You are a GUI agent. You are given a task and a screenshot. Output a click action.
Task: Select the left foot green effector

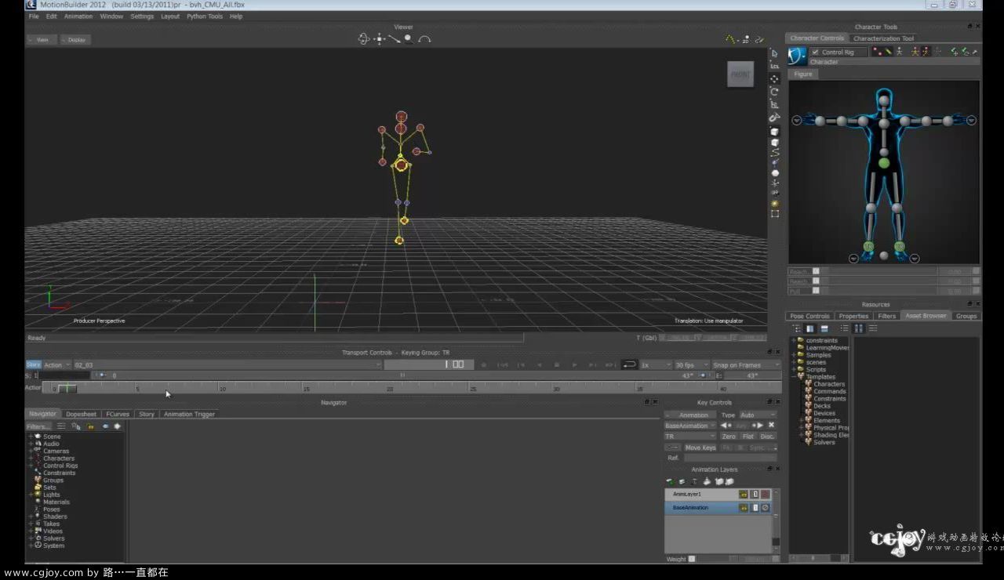click(x=900, y=247)
